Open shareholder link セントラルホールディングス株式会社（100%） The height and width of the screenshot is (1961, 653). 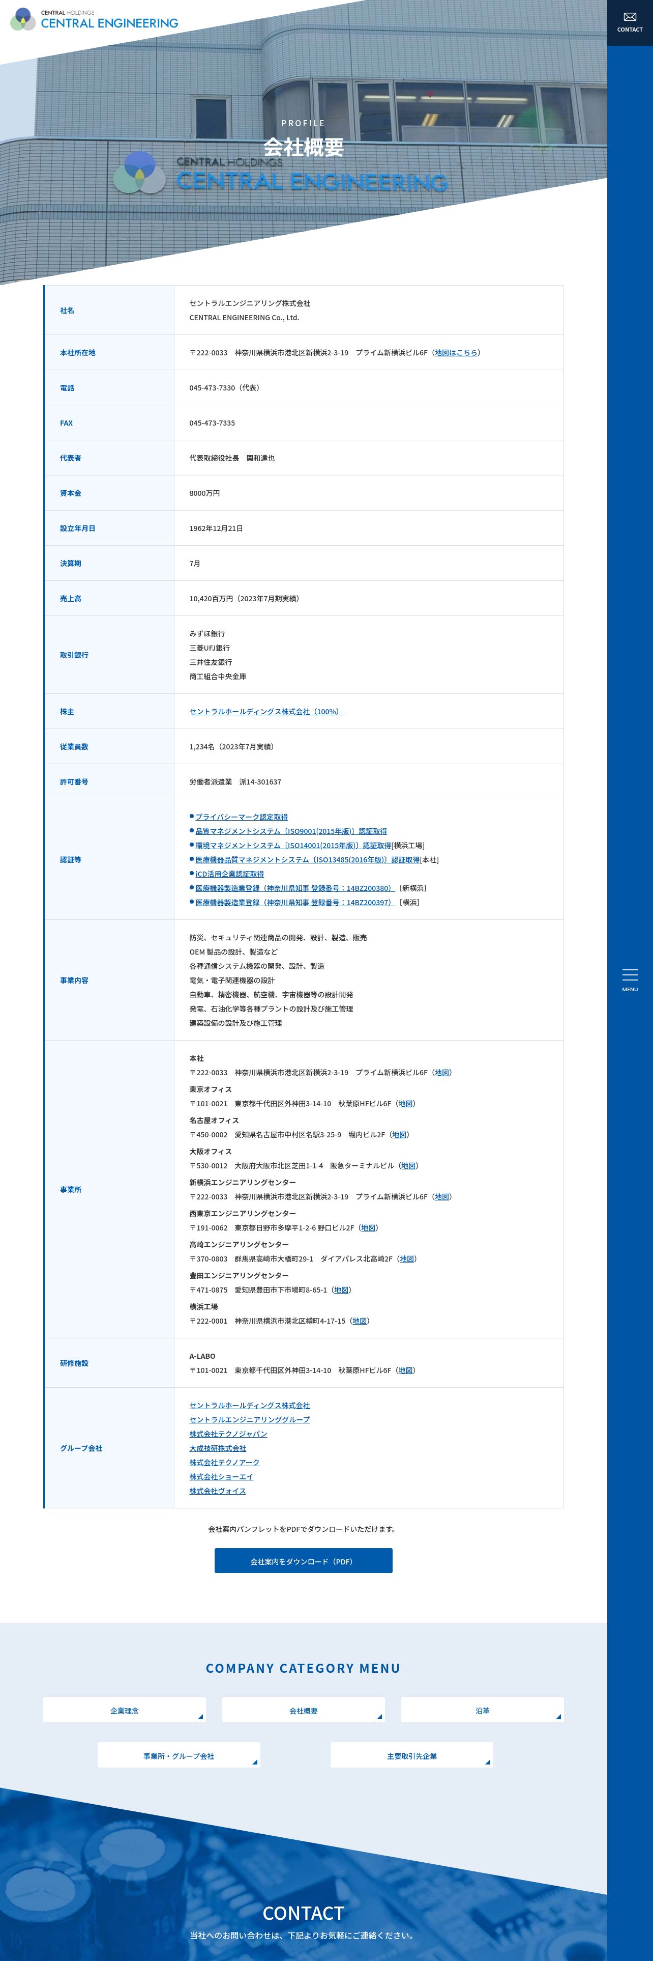pos(266,712)
